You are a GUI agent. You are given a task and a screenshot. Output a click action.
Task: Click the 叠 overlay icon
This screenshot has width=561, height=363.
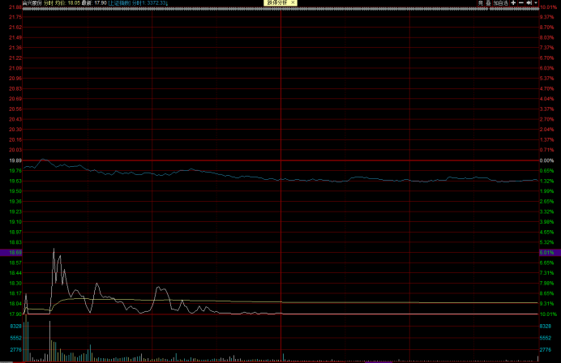coord(488,3)
